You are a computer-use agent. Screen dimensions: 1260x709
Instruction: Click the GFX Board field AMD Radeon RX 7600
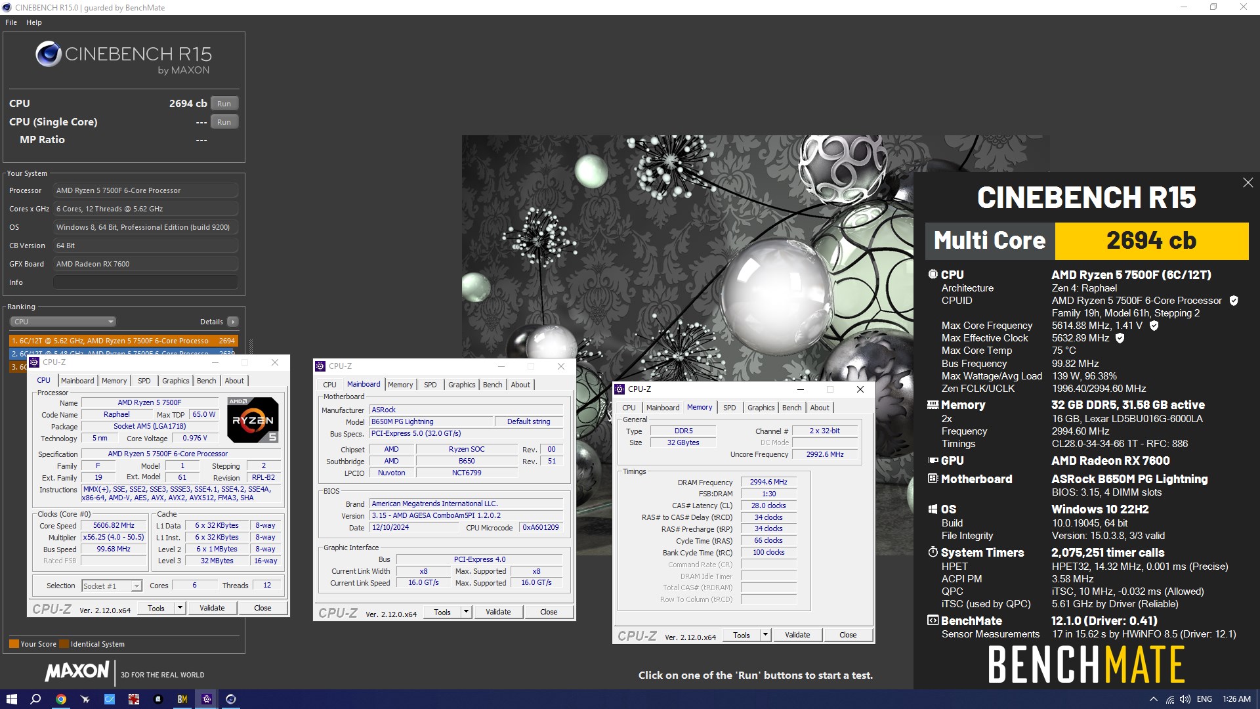point(145,264)
